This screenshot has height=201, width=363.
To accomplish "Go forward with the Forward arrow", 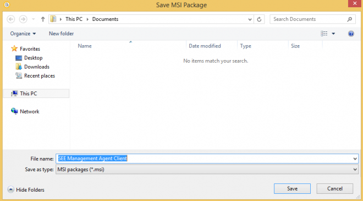I will [23, 19].
